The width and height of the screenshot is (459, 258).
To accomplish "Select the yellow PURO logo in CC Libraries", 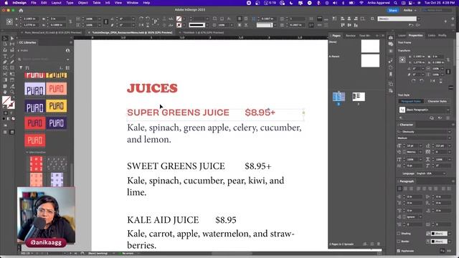I will click(x=56, y=106).
